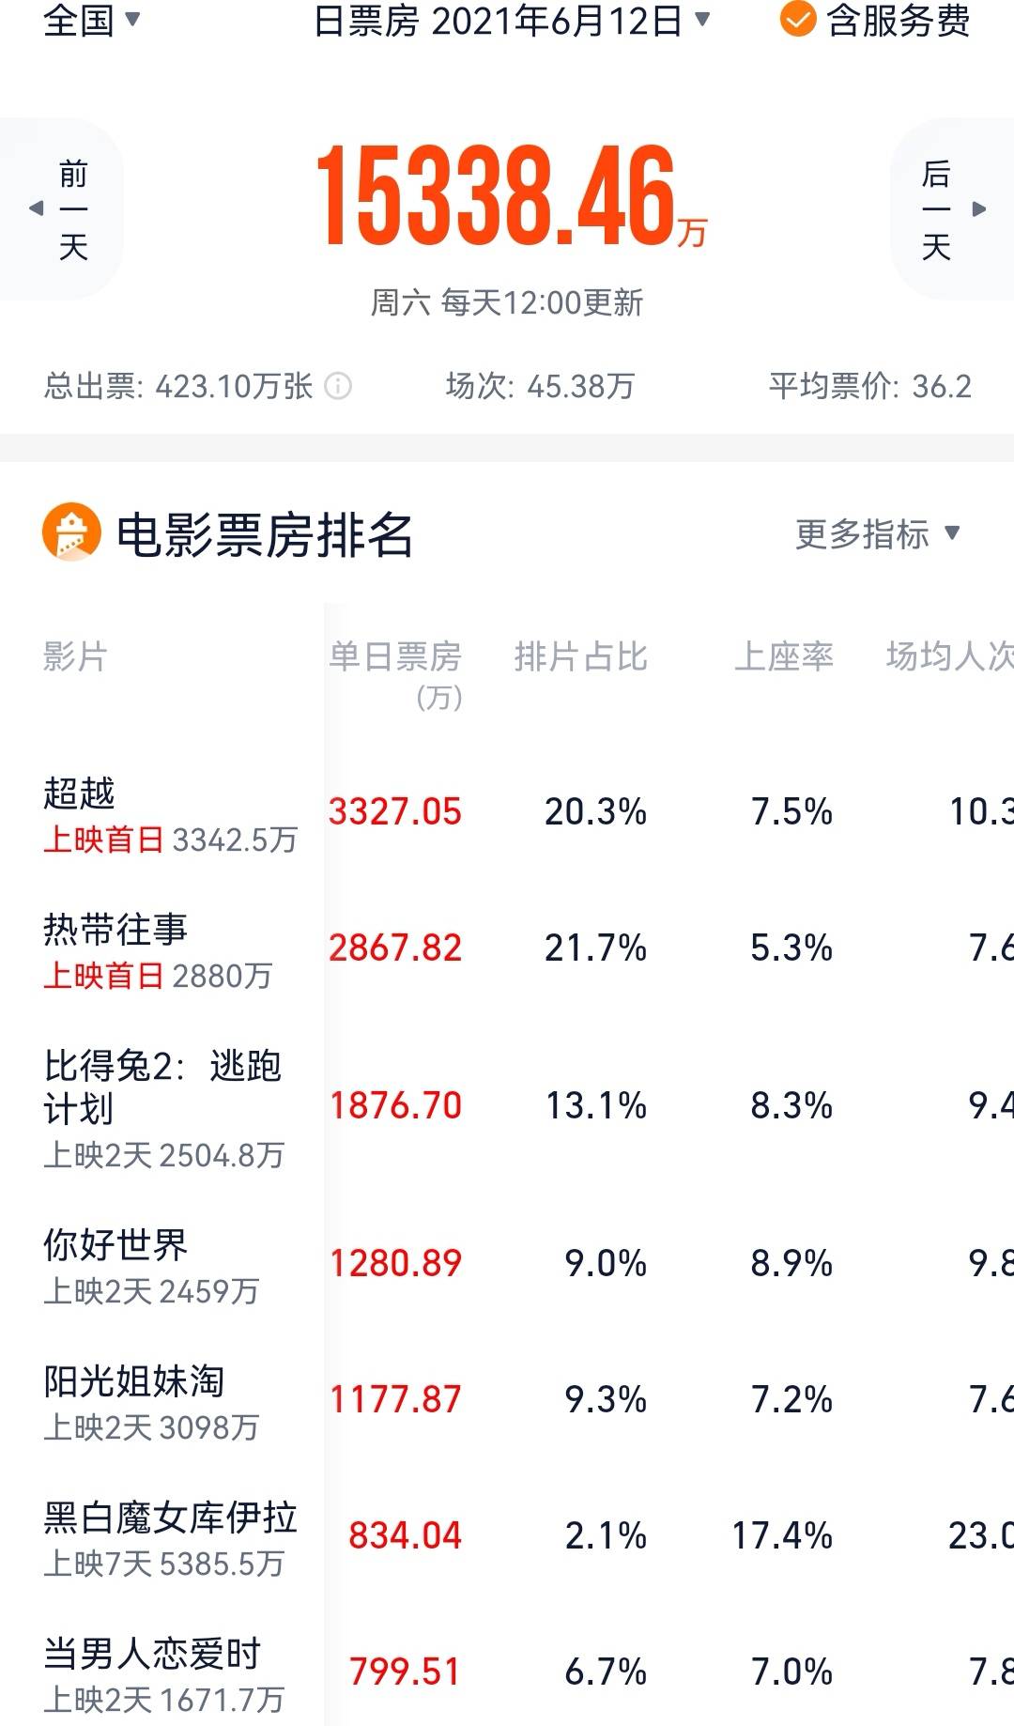
Task: Click the info icon beside 总出票
Action: click(338, 386)
